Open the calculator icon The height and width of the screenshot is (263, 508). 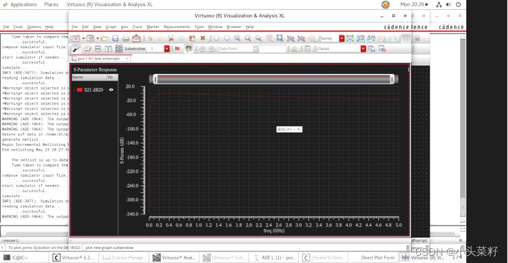pos(307,48)
